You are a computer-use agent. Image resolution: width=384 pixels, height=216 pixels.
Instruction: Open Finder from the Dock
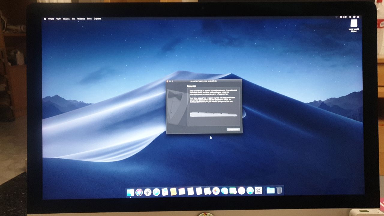[x=130, y=192]
